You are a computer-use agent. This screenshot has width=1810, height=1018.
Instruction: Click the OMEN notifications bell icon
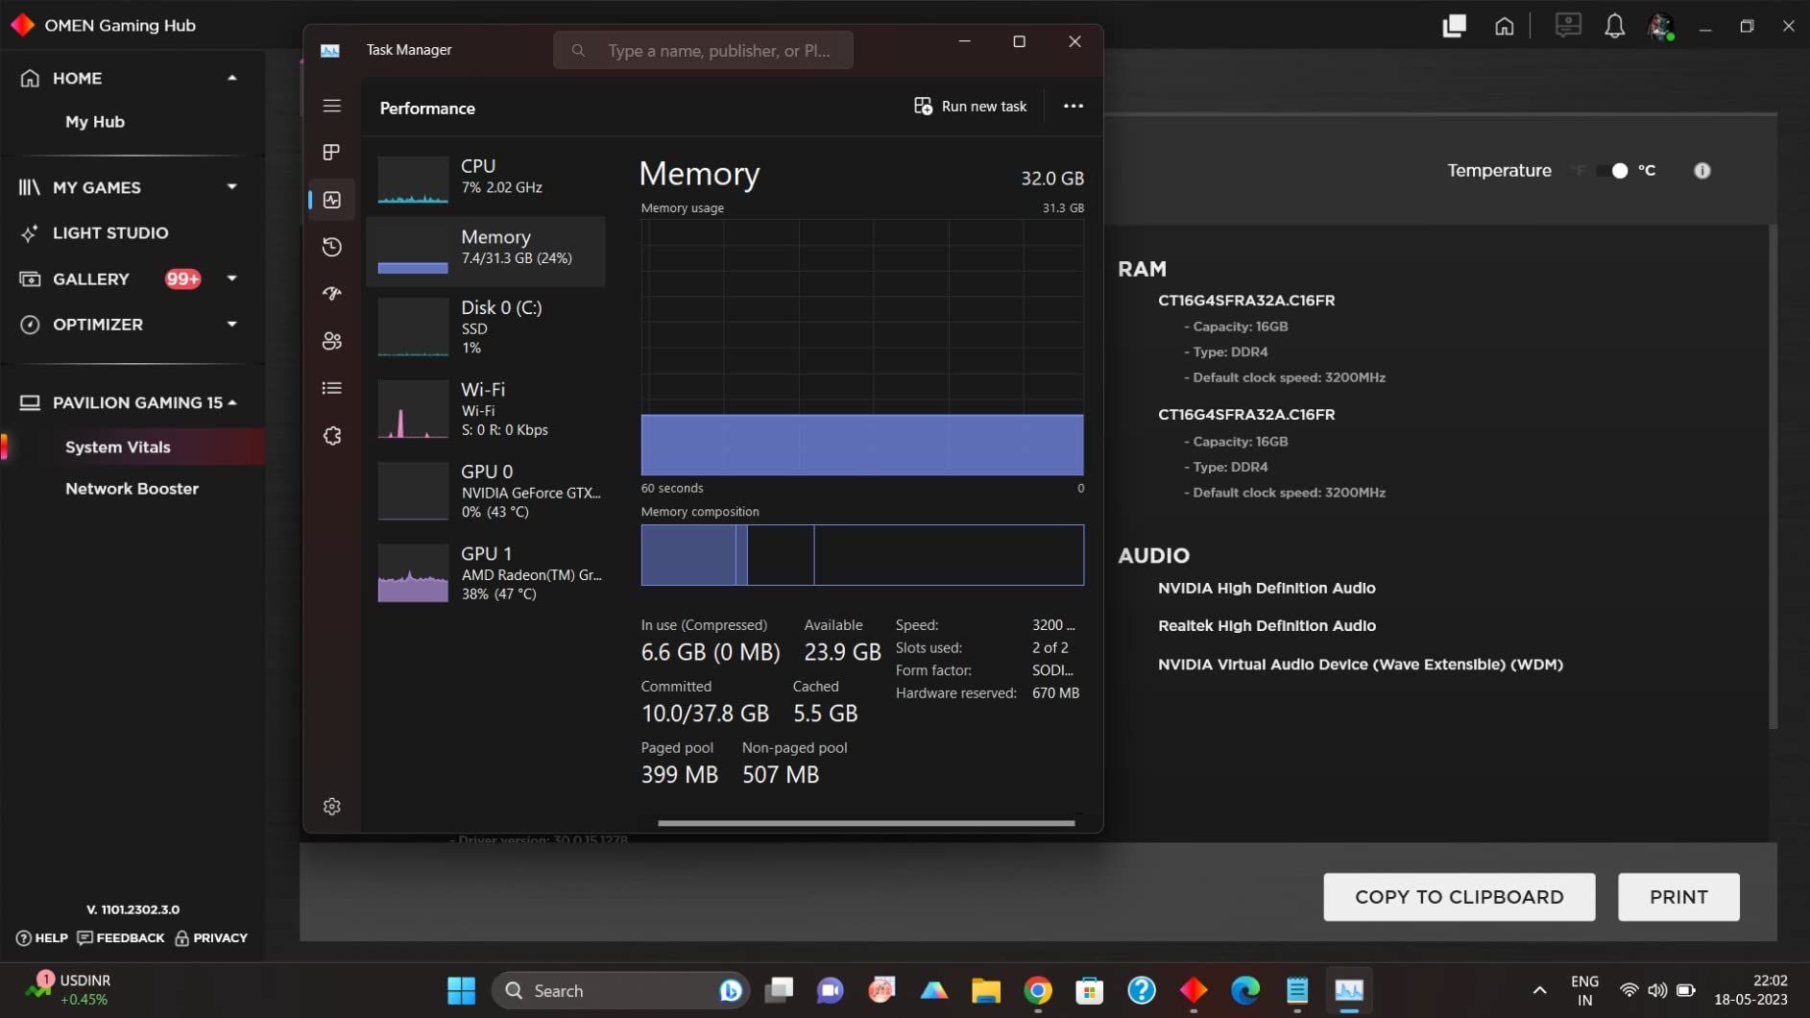click(x=1614, y=26)
